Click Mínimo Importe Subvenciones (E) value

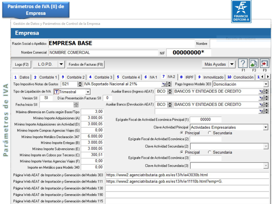click(x=92, y=149)
